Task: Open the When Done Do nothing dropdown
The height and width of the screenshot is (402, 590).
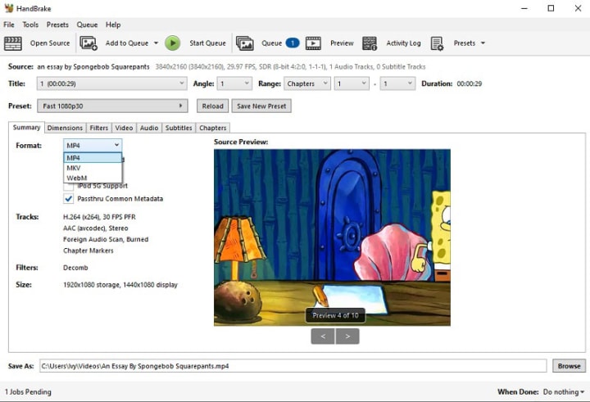Action: 564,392
